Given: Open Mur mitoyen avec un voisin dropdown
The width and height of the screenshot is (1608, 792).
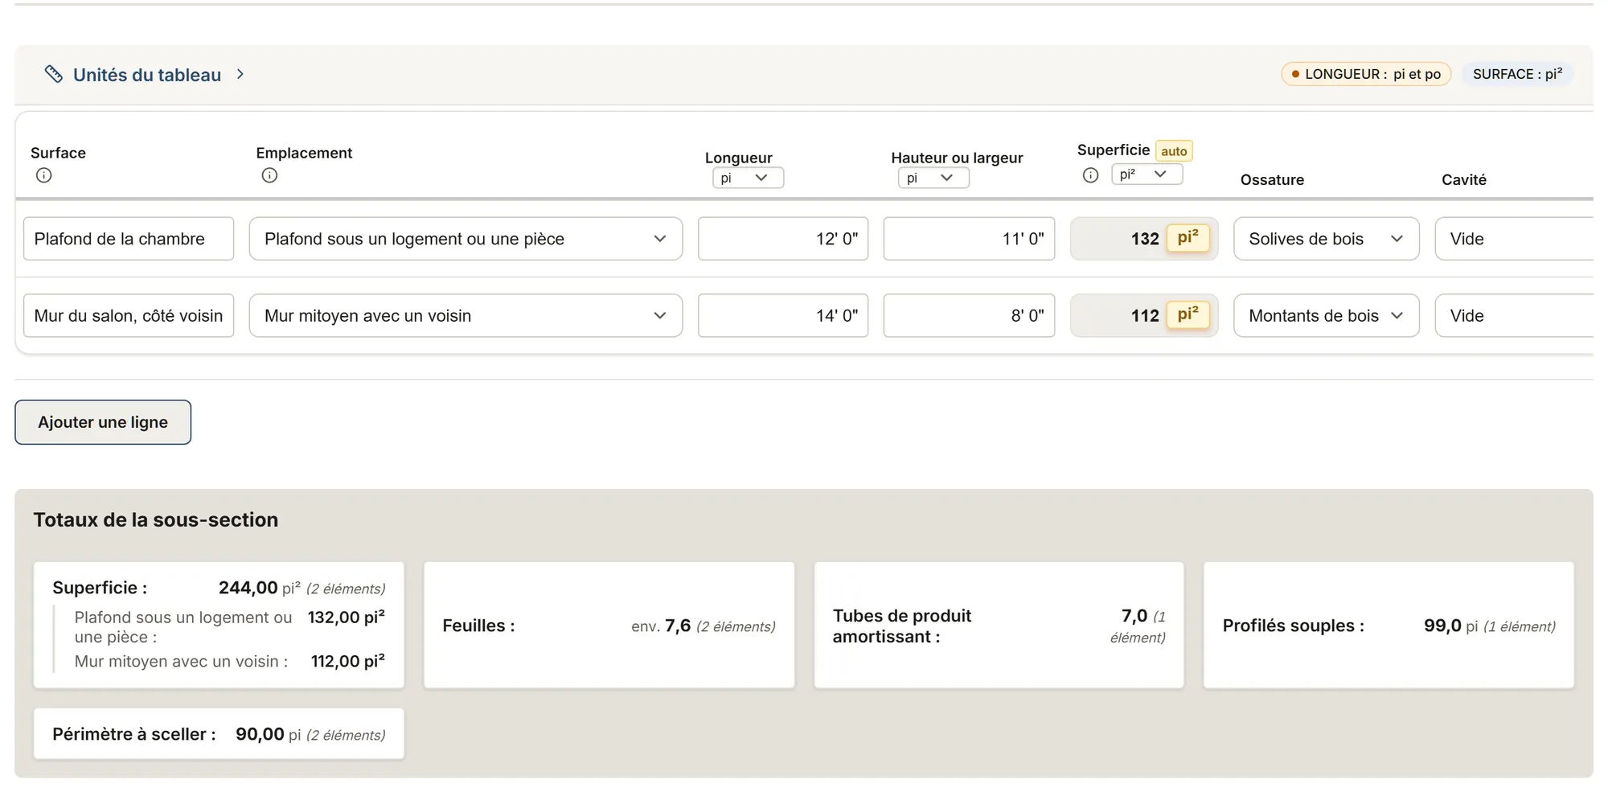Looking at the screenshot, I should [466, 315].
